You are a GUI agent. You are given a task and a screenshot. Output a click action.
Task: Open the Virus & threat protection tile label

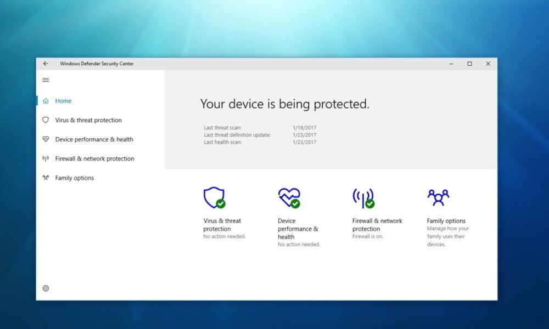pos(222,225)
